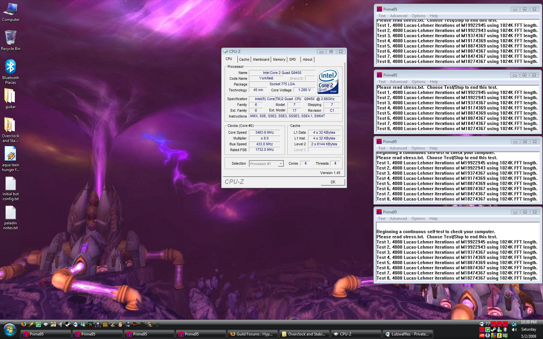The height and width of the screenshot is (339, 543).
Task: Click the OK button in CPU-Z
Action: [333, 182]
